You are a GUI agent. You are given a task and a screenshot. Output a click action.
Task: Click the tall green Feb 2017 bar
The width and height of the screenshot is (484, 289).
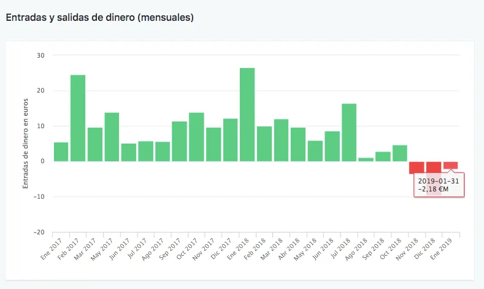(78, 118)
